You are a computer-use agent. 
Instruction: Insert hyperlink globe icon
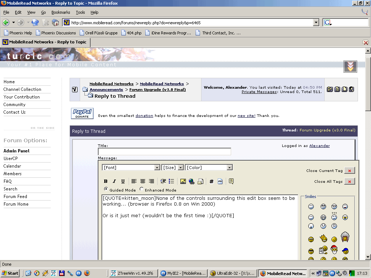[192, 181]
